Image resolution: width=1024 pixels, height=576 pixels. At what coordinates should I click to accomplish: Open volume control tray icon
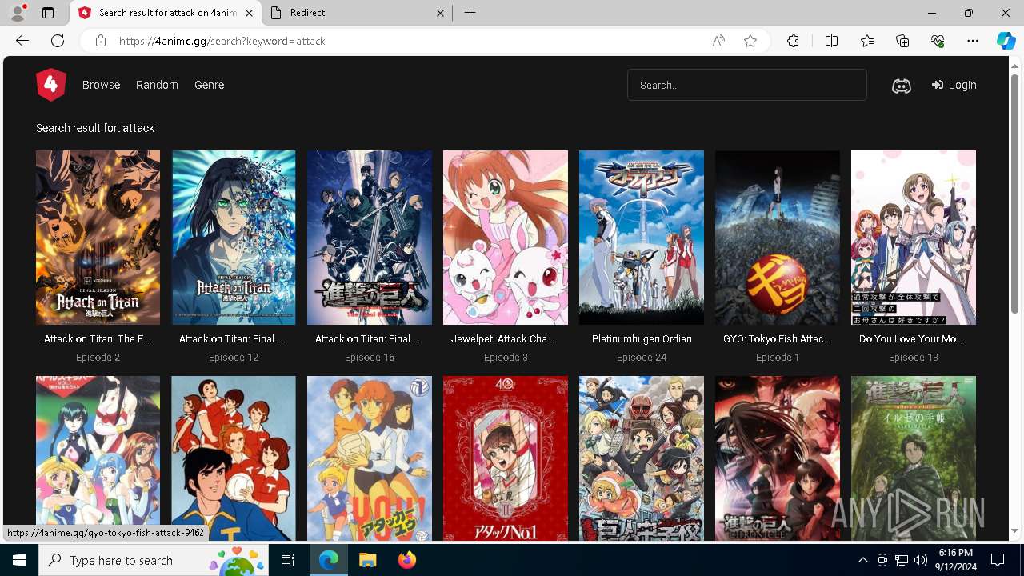[x=921, y=560]
